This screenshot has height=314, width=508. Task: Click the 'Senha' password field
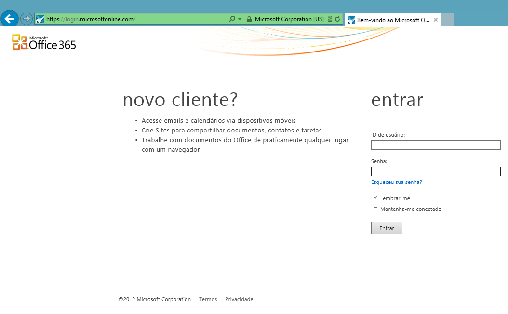(x=436, y=171)
